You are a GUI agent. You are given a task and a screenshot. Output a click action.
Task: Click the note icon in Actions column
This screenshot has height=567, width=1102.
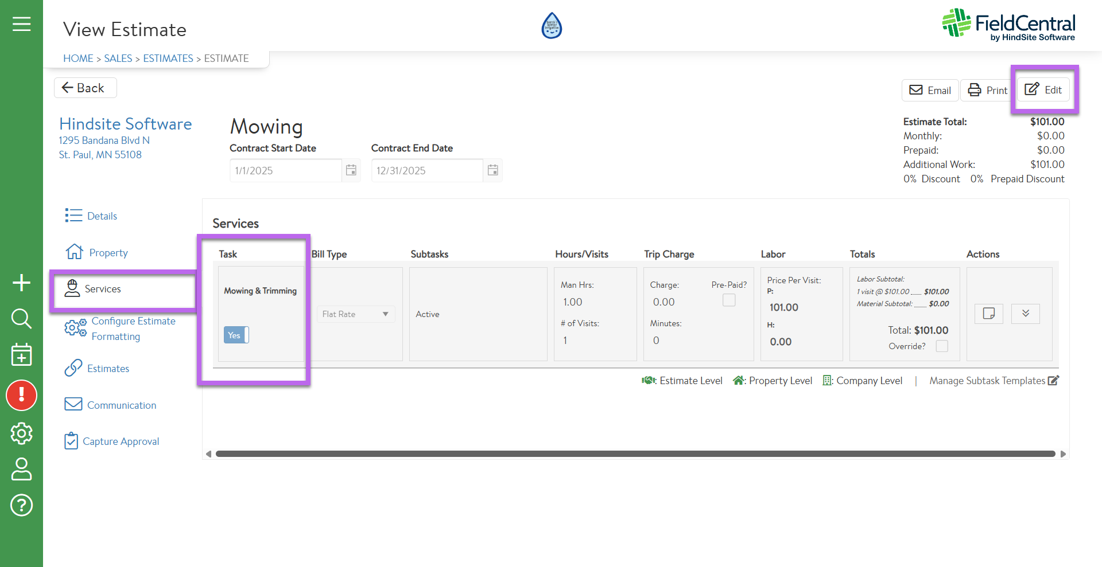pos(988,314)
